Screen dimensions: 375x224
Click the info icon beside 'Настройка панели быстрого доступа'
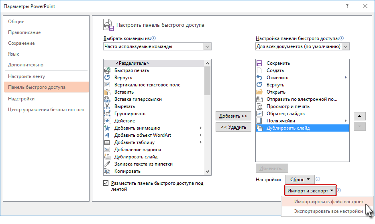coord(342,38)
